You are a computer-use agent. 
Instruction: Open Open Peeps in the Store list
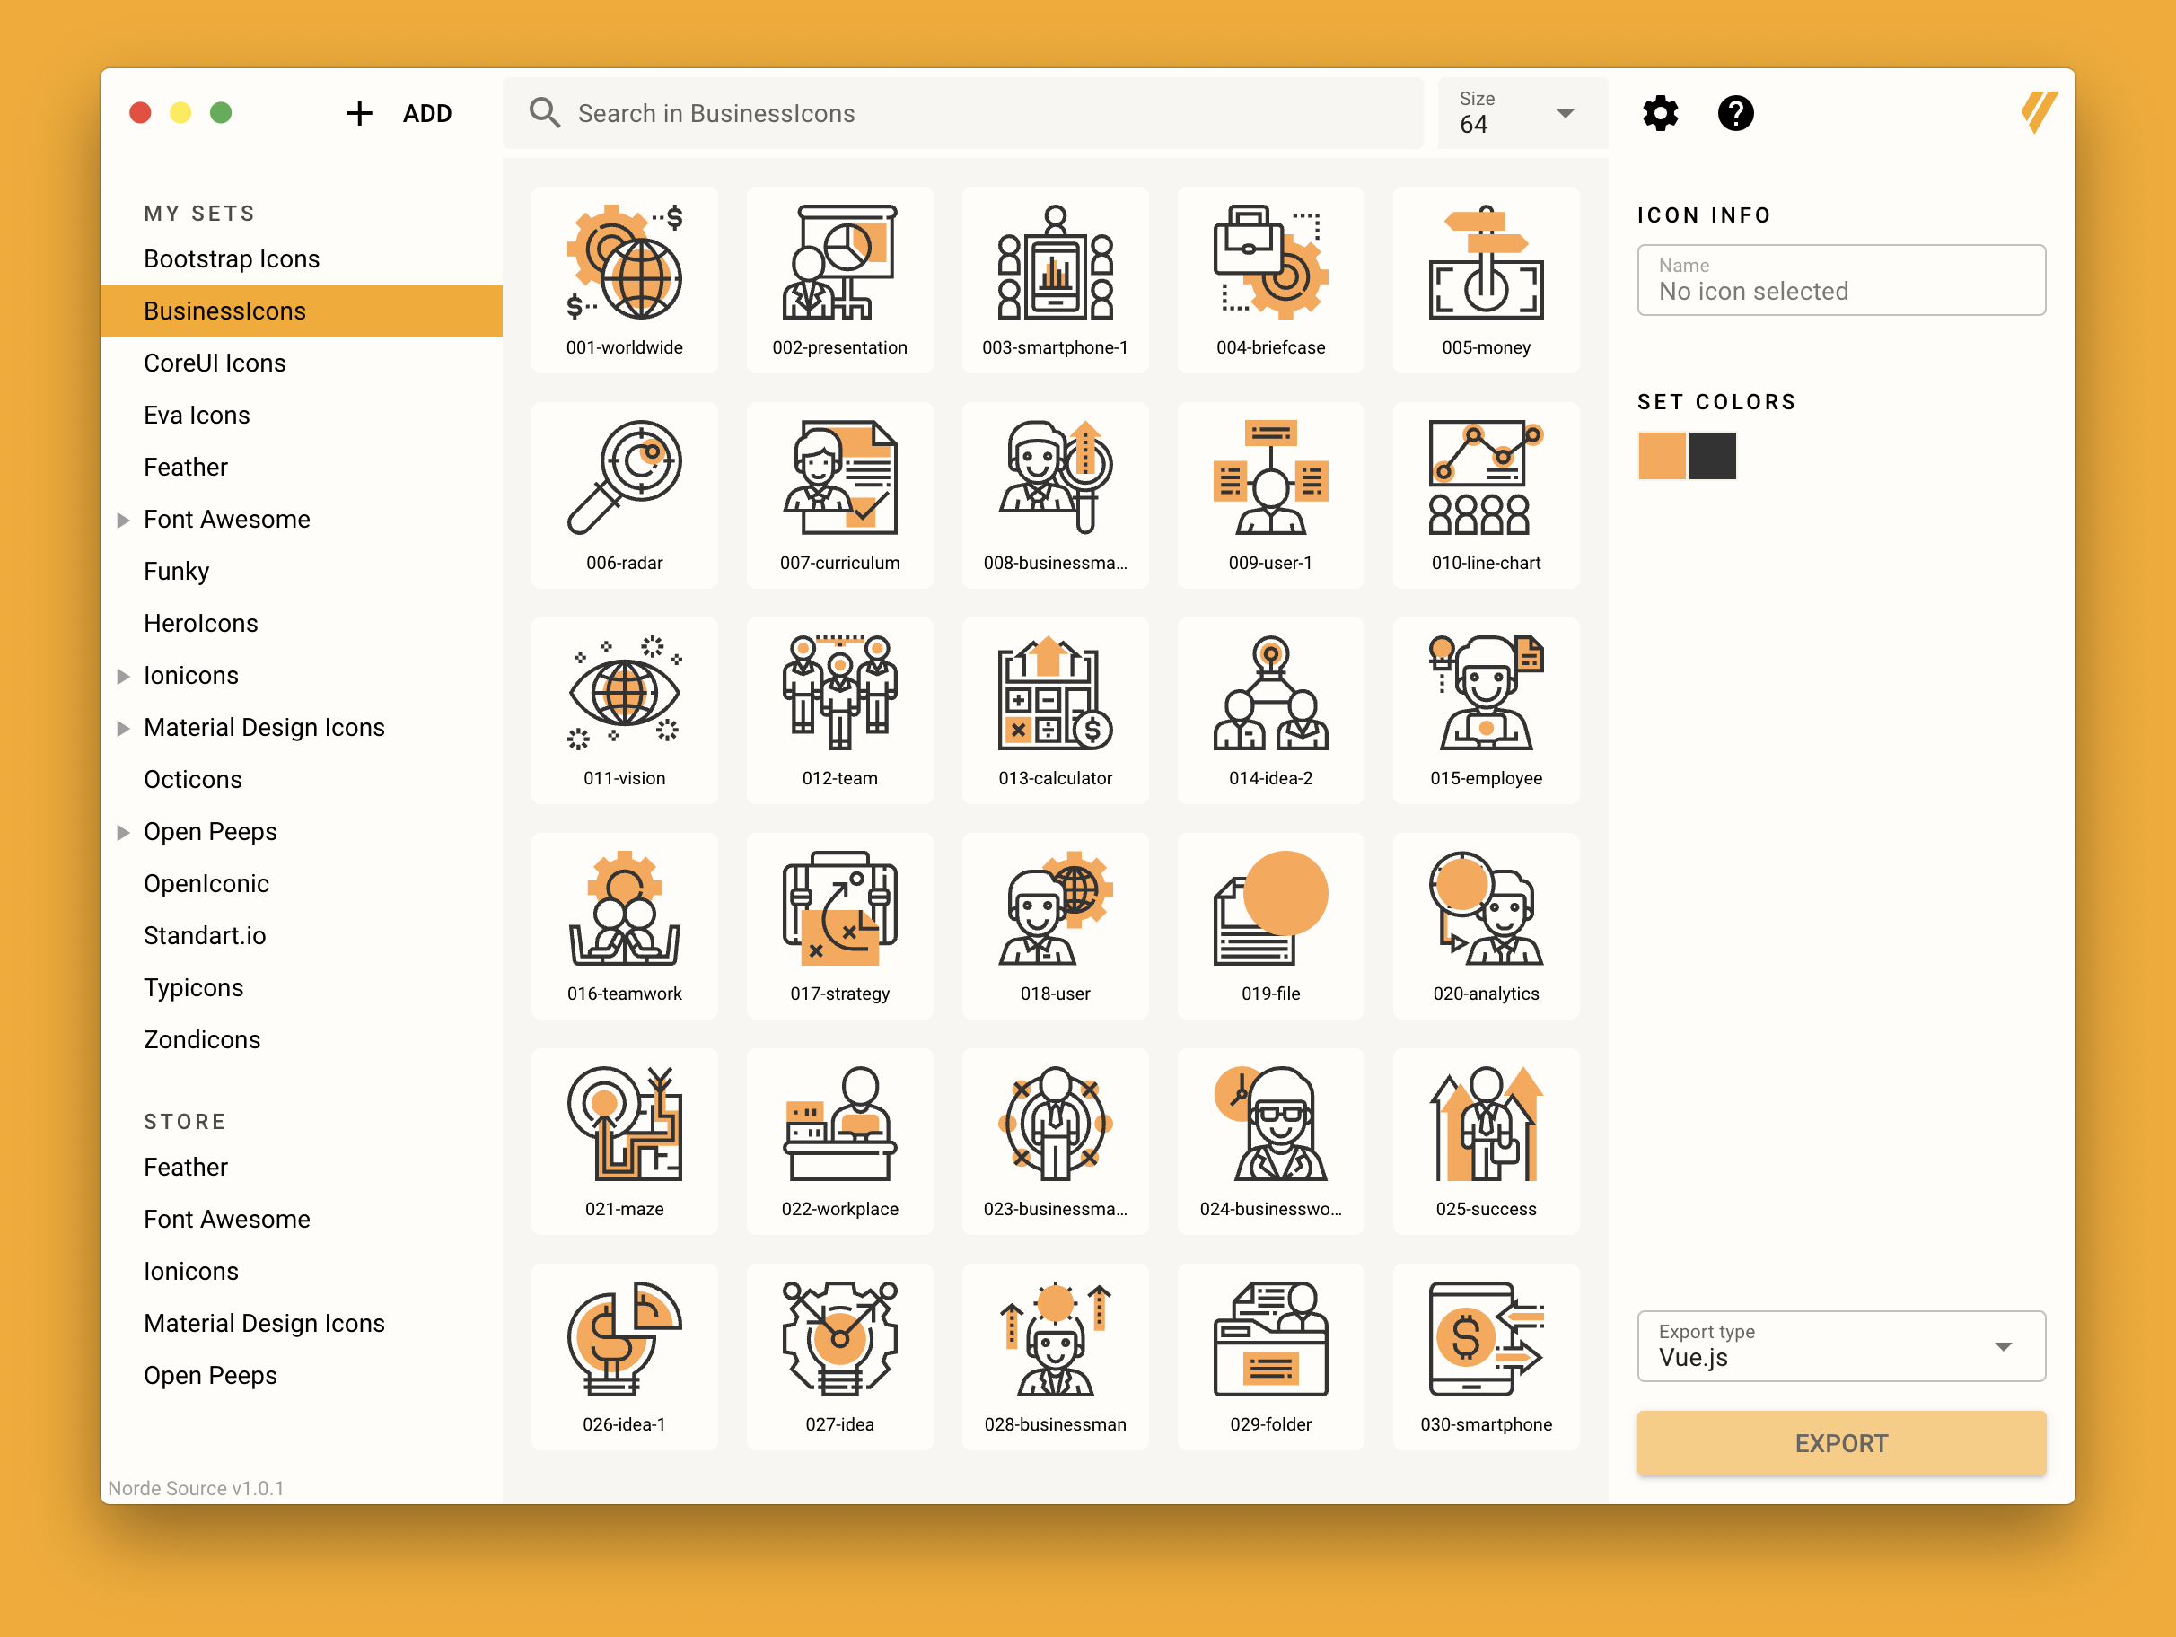(x=209, y=1375)
